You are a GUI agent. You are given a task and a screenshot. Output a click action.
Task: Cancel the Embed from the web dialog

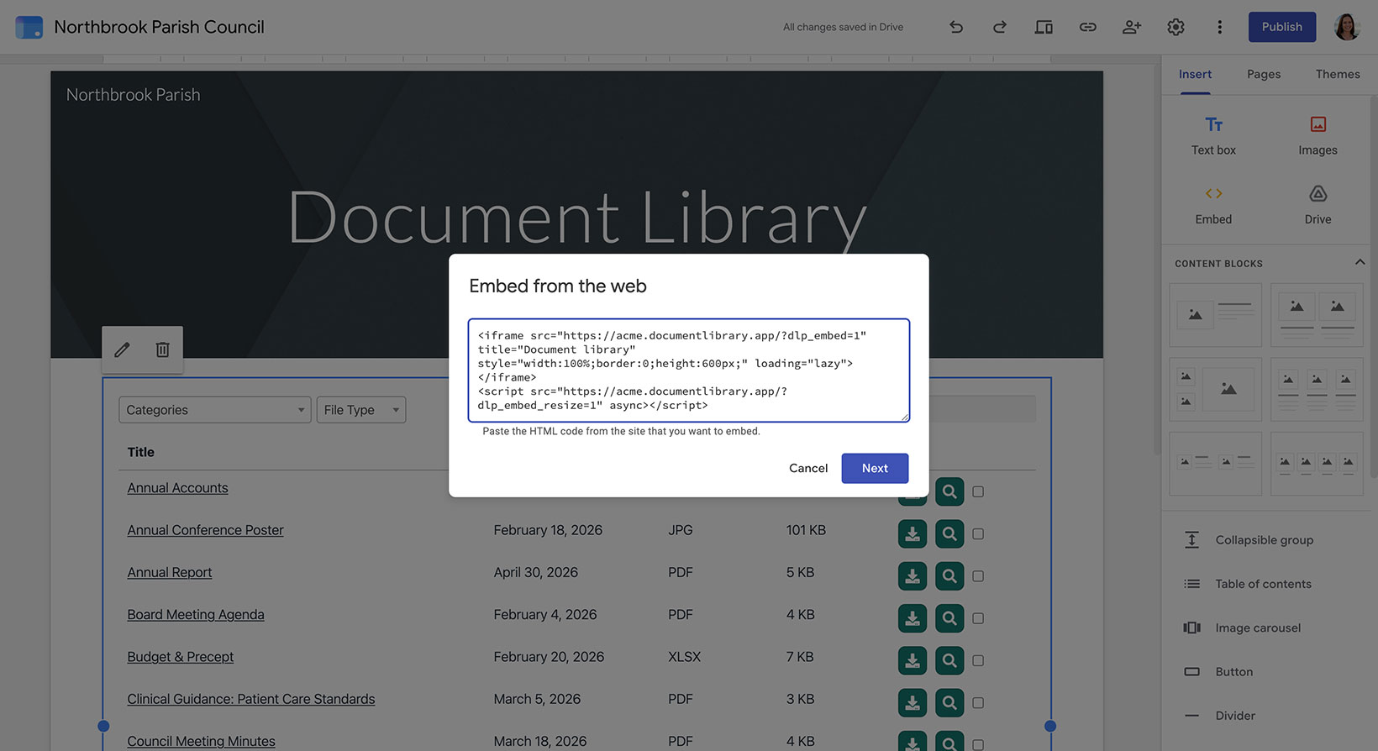808,468
